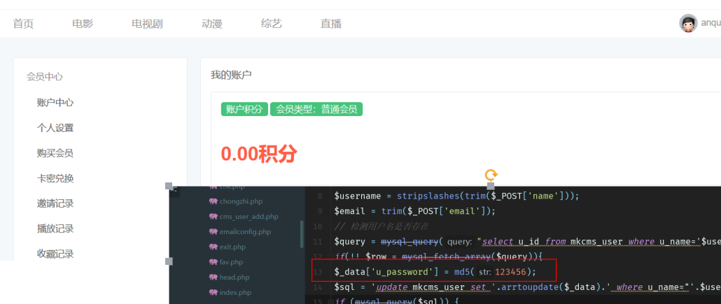Click the 123456 value in md5 call
Screen dimensions: 721x304
[x=511, y=272]
